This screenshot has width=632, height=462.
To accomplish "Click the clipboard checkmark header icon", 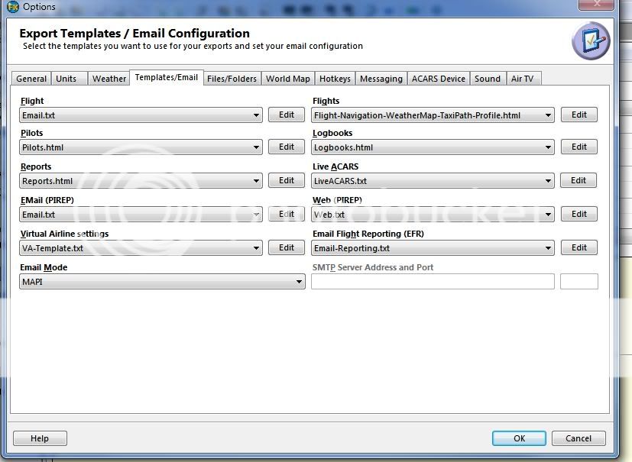I will click(x=590, y=40).
